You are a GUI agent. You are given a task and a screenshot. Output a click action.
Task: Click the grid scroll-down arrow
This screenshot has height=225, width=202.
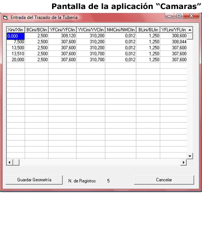190,156
